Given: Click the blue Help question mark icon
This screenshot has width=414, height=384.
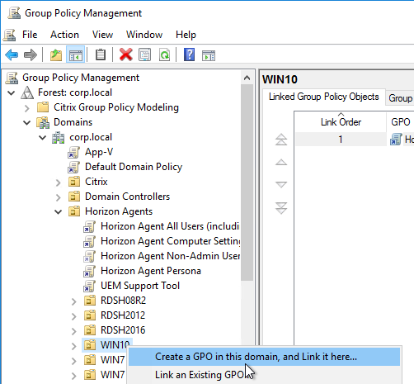Looking at the screenshot, I should (x=189, y=55).
